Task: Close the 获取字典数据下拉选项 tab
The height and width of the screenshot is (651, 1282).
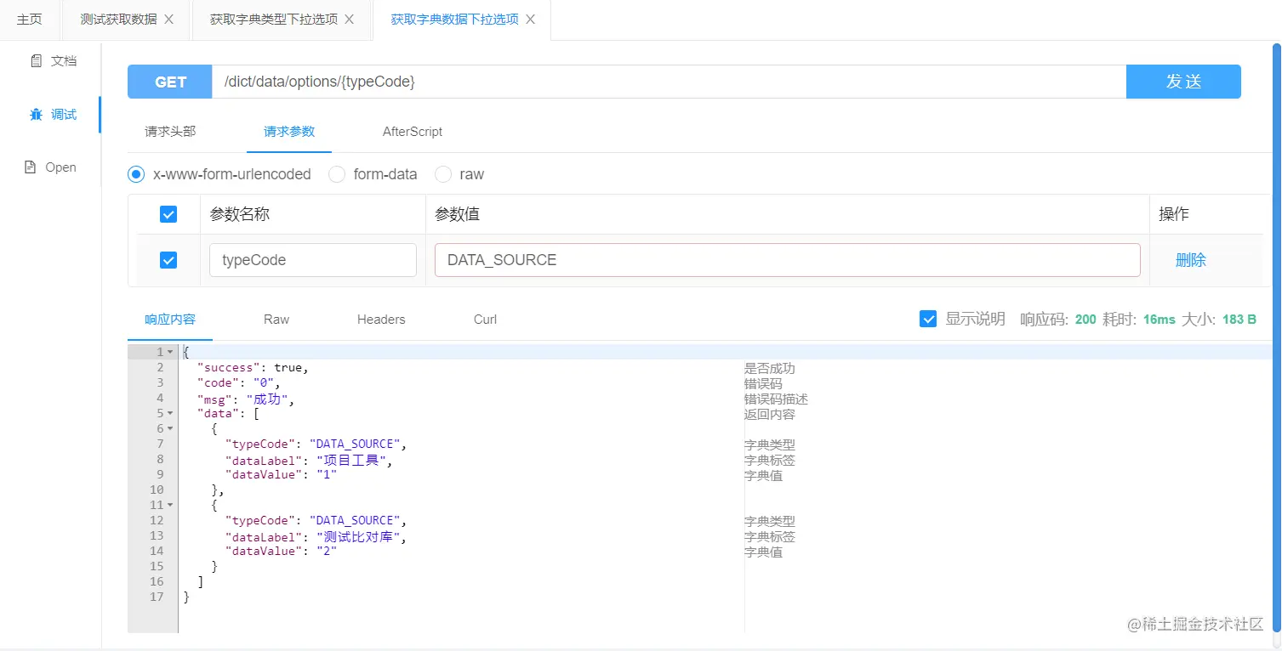Action: tap(531, 20)
